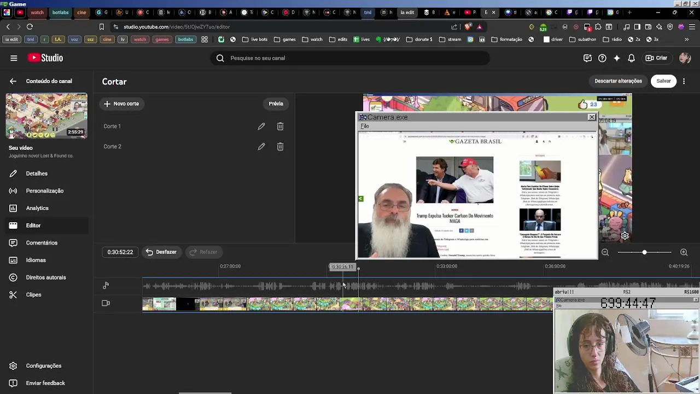Switch to the 'tml' browser tab
700x394 pixels.
[x=367, y=12]
